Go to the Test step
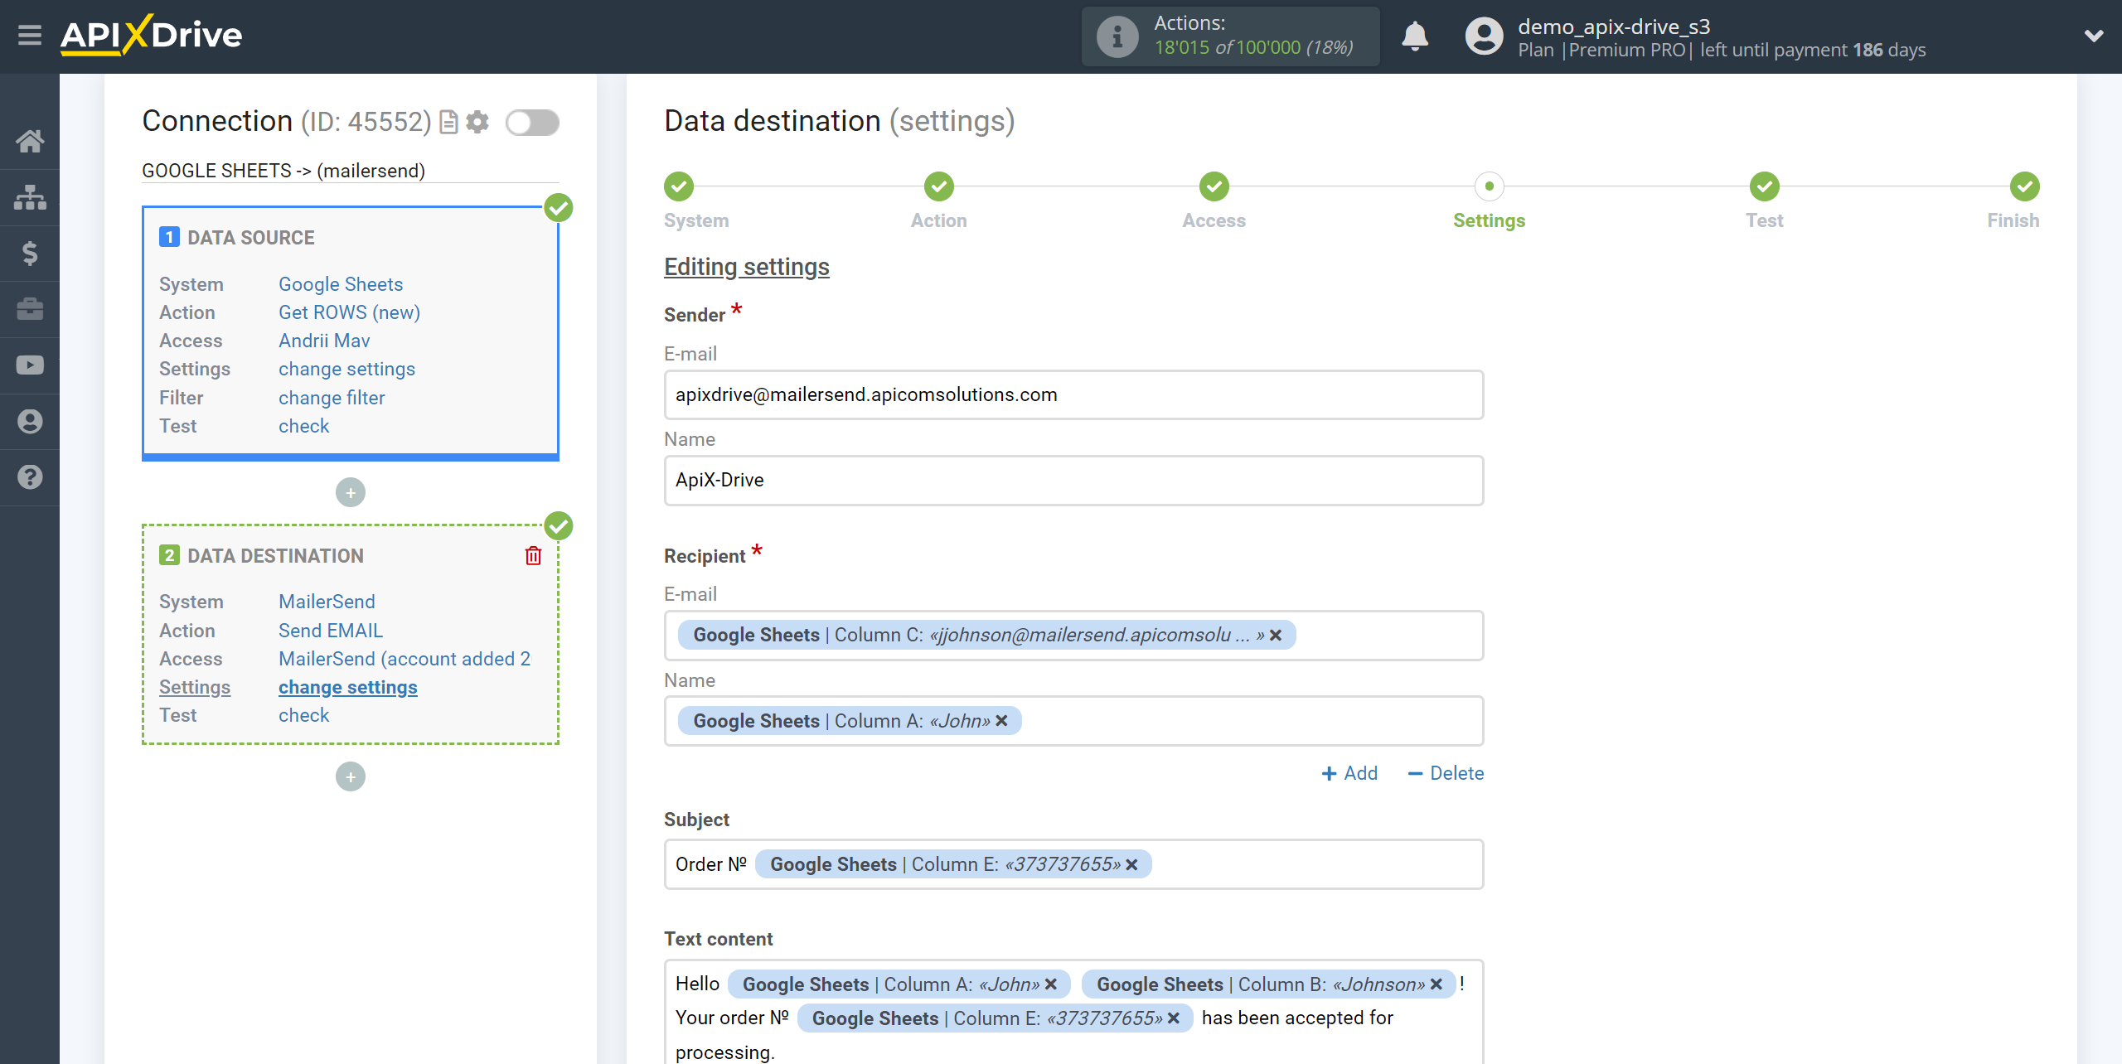 [x=1765, y=187]
